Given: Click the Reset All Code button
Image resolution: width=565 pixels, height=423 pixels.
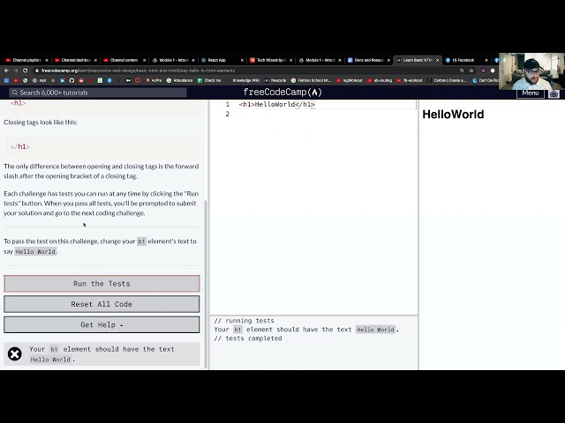Looking at the screenshot, I should pyautogui.click(x=102, y=304).
